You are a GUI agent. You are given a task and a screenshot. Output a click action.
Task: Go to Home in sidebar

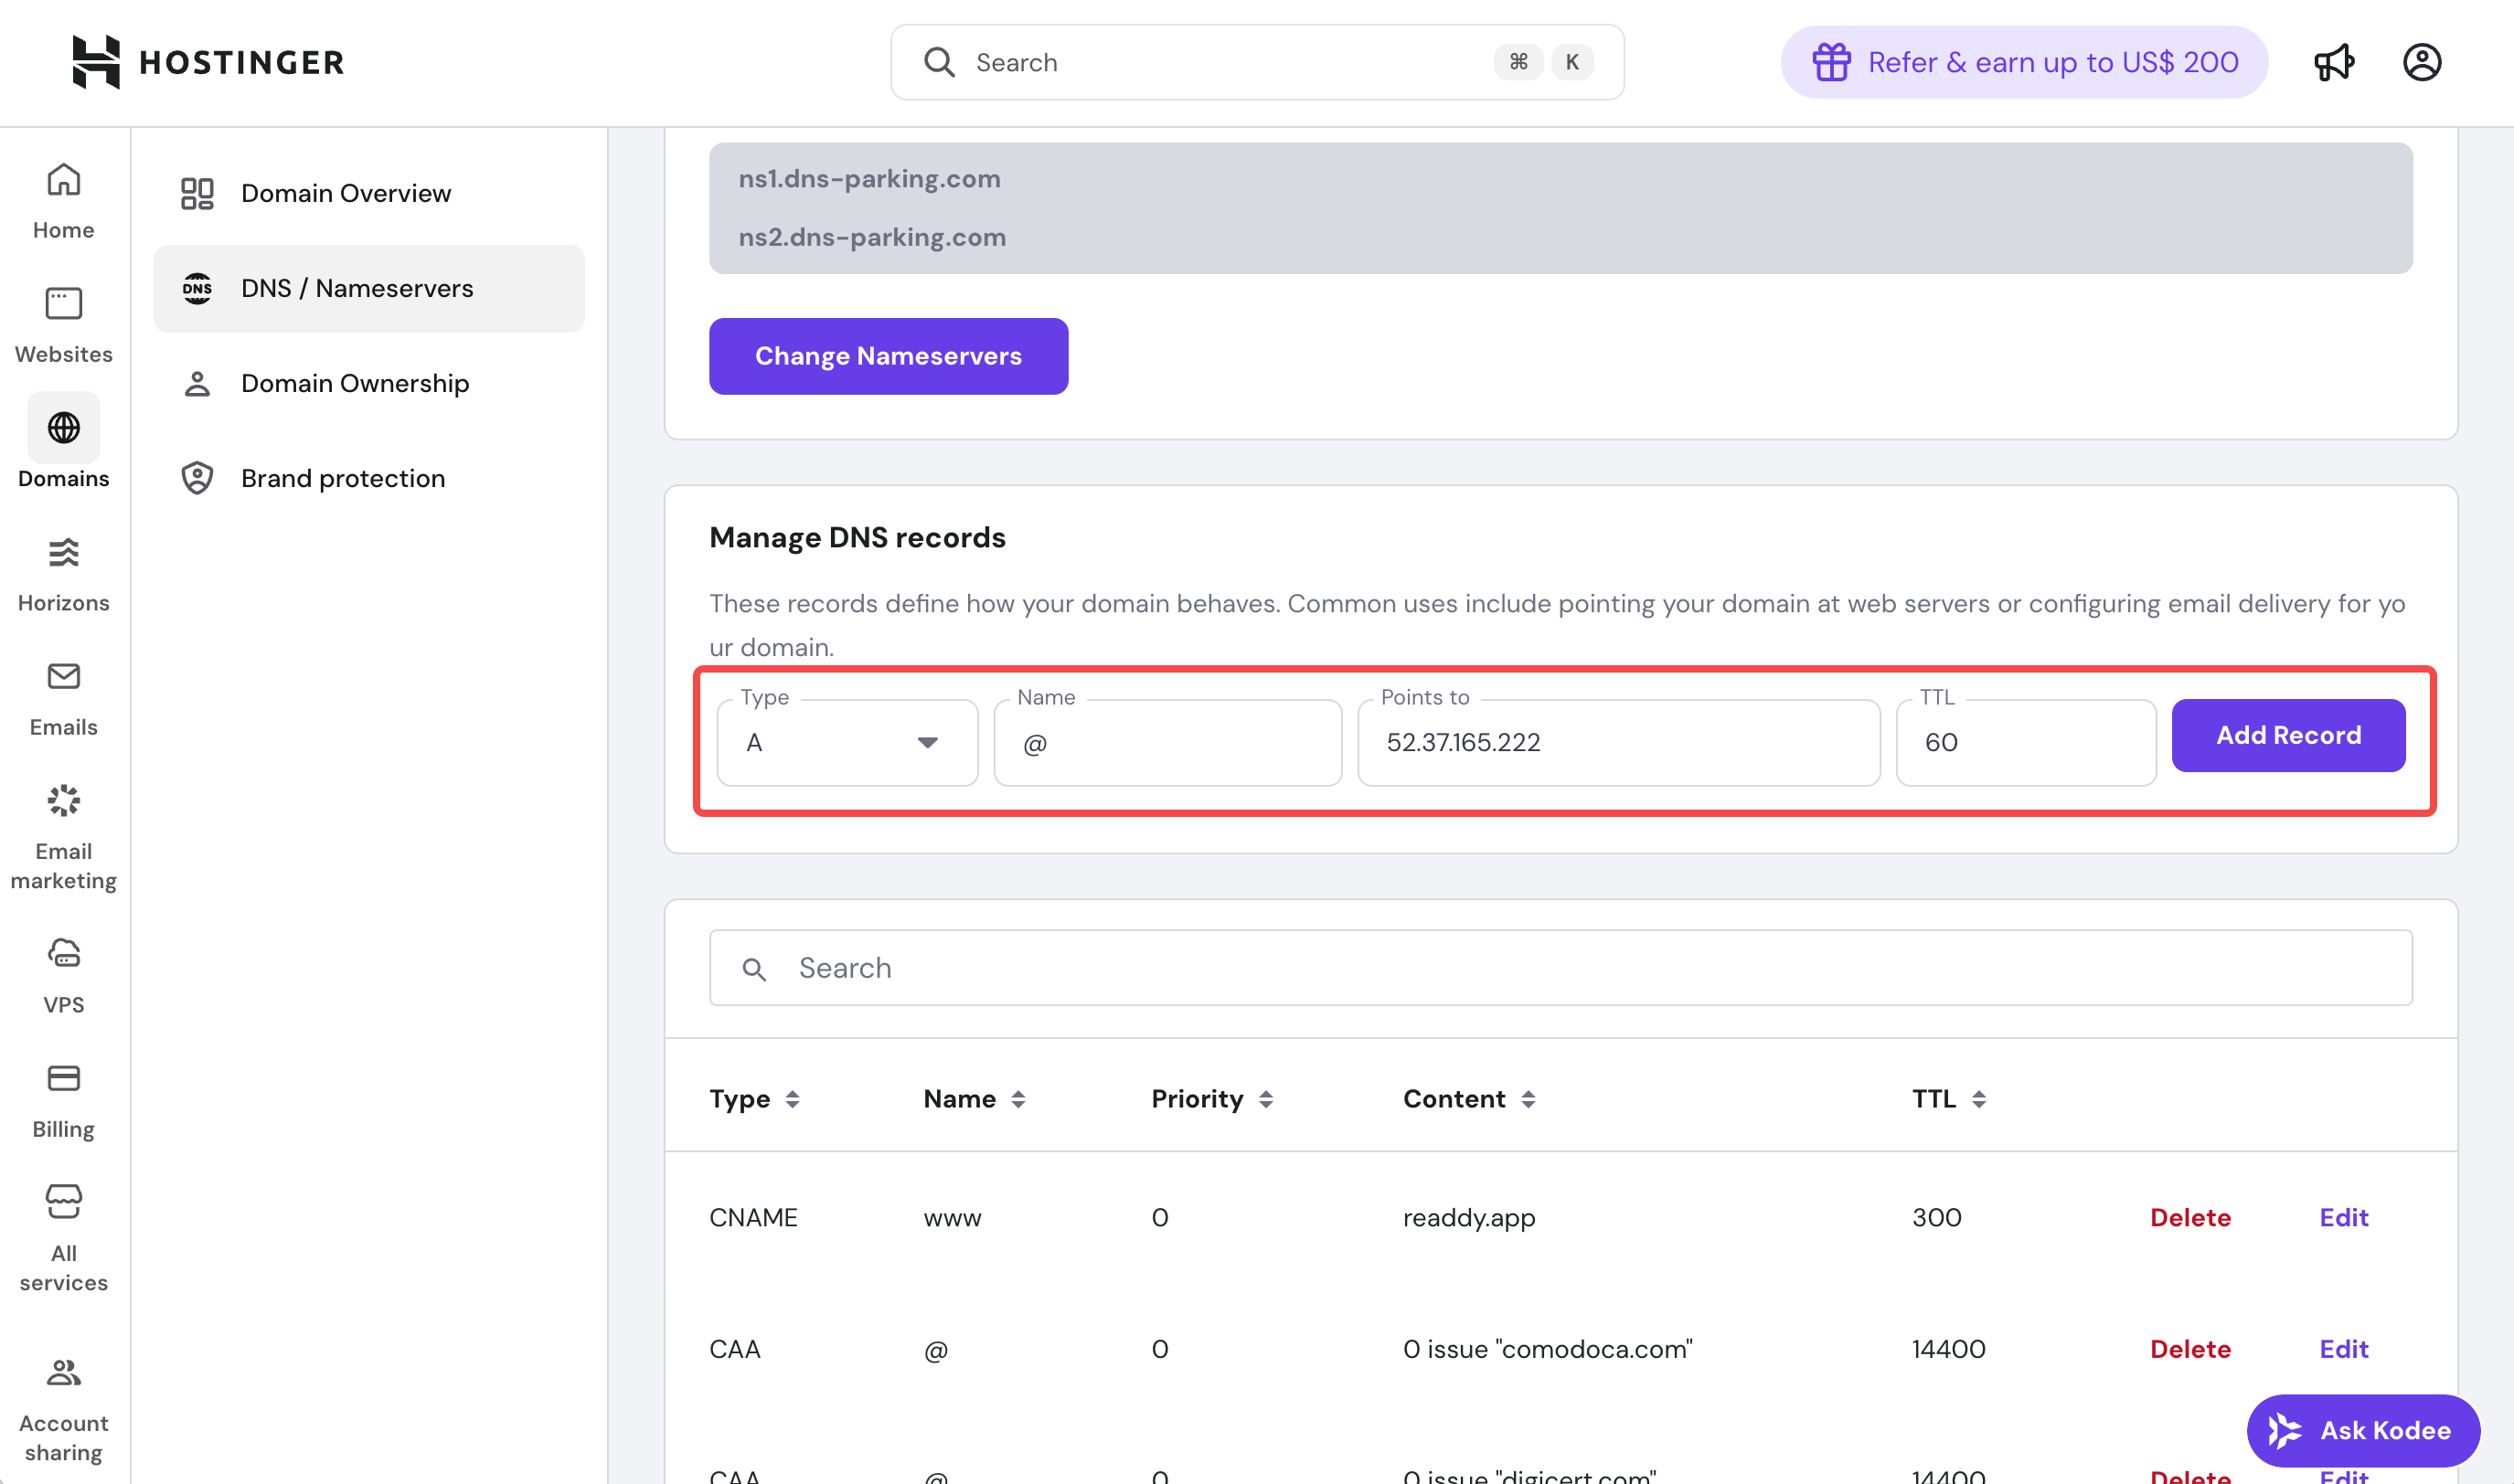pyautogui.click(x=63, y=201)
